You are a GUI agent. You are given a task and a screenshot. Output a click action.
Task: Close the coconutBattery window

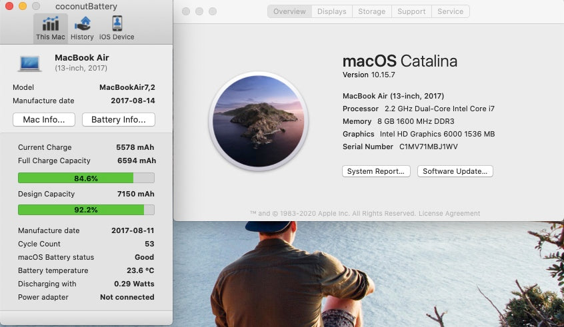pos(8,6)
